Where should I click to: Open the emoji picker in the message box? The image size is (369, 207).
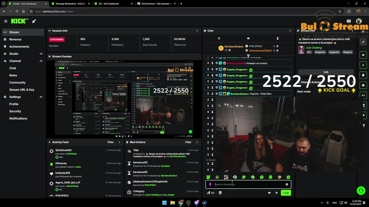287,184
